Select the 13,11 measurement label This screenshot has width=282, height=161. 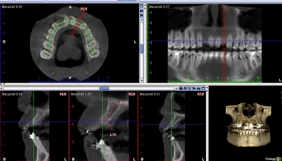tap(123, 103)
